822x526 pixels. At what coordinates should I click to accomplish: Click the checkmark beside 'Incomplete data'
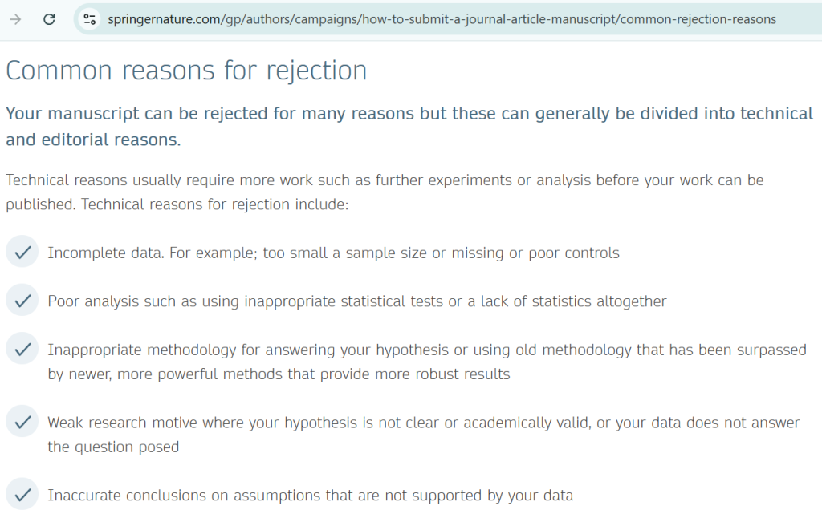pos(22,253)
